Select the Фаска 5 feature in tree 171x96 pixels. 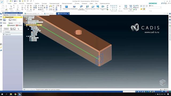pyautogui.click(x=34, y=34)
